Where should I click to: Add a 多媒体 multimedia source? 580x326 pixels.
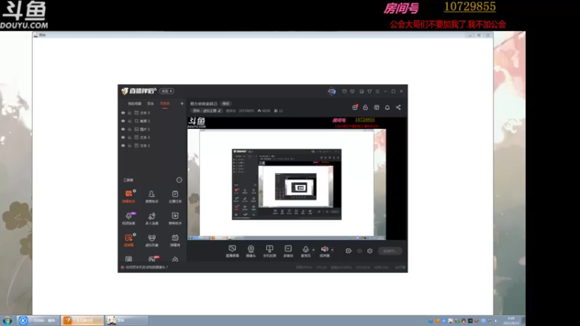click(x=288, y=251)
